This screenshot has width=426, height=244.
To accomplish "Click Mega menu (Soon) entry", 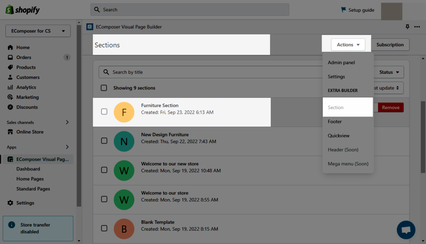I will point(348,164).
